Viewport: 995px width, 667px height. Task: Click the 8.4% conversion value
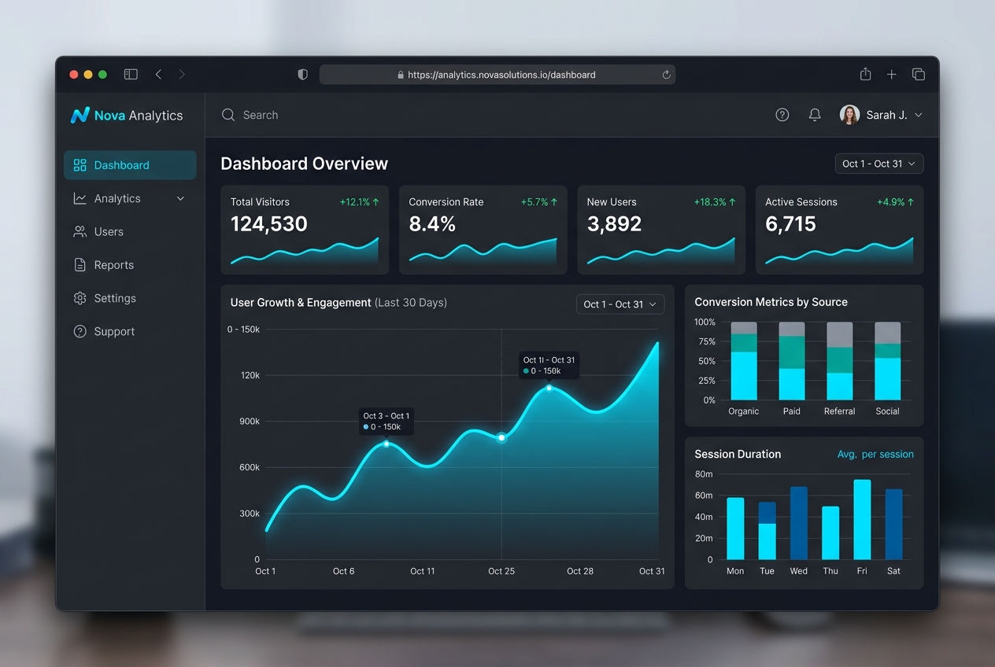point(432,224)
